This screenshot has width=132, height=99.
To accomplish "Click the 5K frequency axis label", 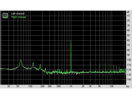I will [100, 86].
